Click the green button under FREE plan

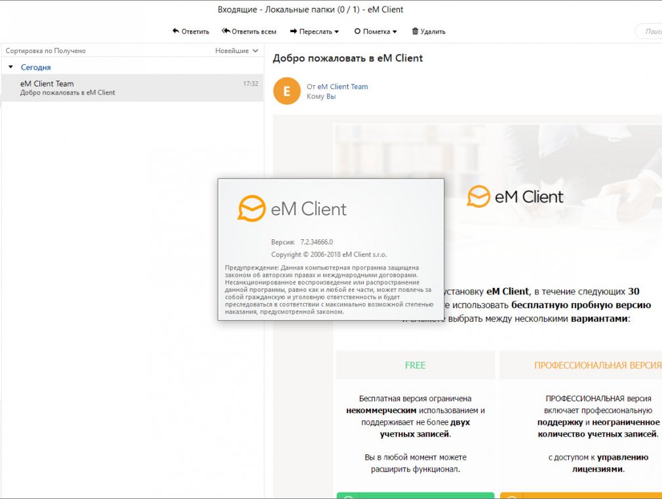click(x=416, y=496)
